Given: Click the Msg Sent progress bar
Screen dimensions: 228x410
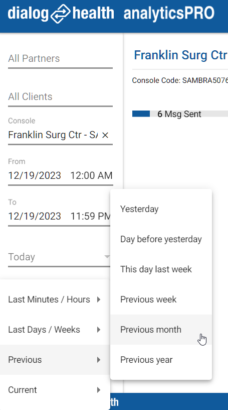Looking at the screenshot, I should click(180, 114).
